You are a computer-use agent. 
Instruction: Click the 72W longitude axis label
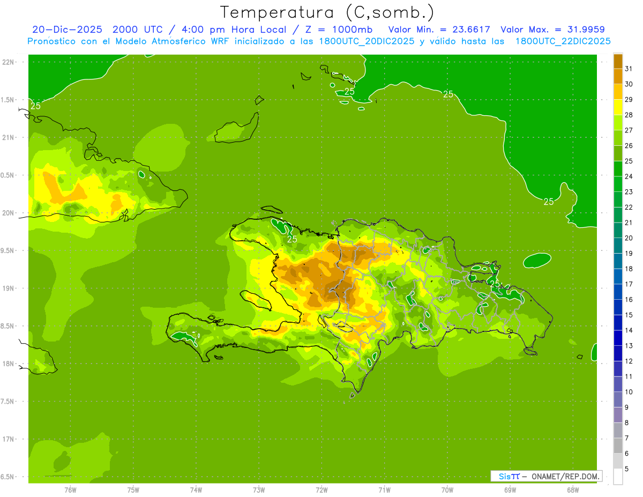(x=322, y=490)
